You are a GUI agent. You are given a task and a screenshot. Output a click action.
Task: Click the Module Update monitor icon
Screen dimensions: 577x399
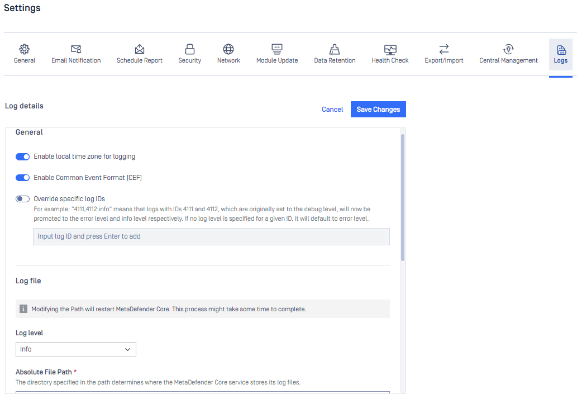tap(276, 49)
